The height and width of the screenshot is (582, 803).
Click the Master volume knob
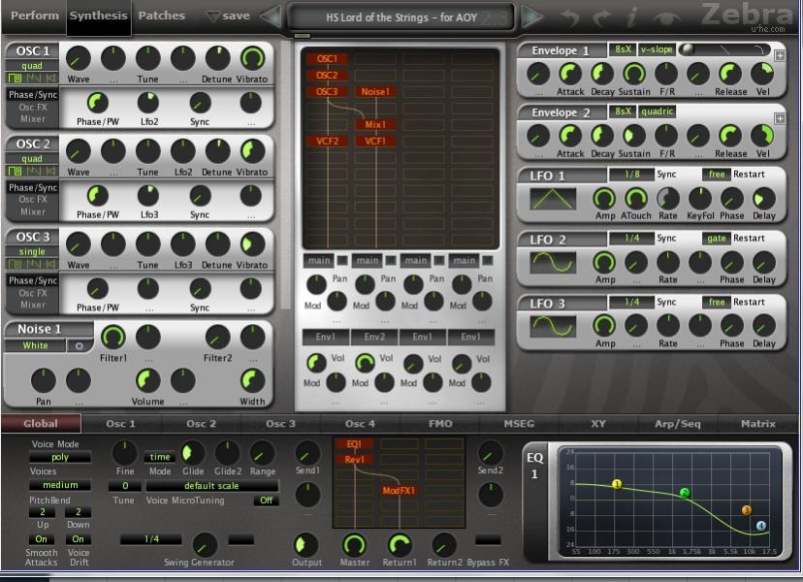(x=354, y=544)
